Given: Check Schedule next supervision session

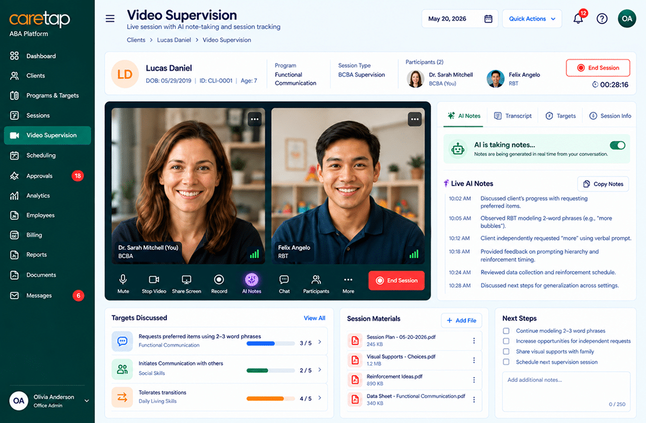Looking at the screenshot, I should pos(506,361).
